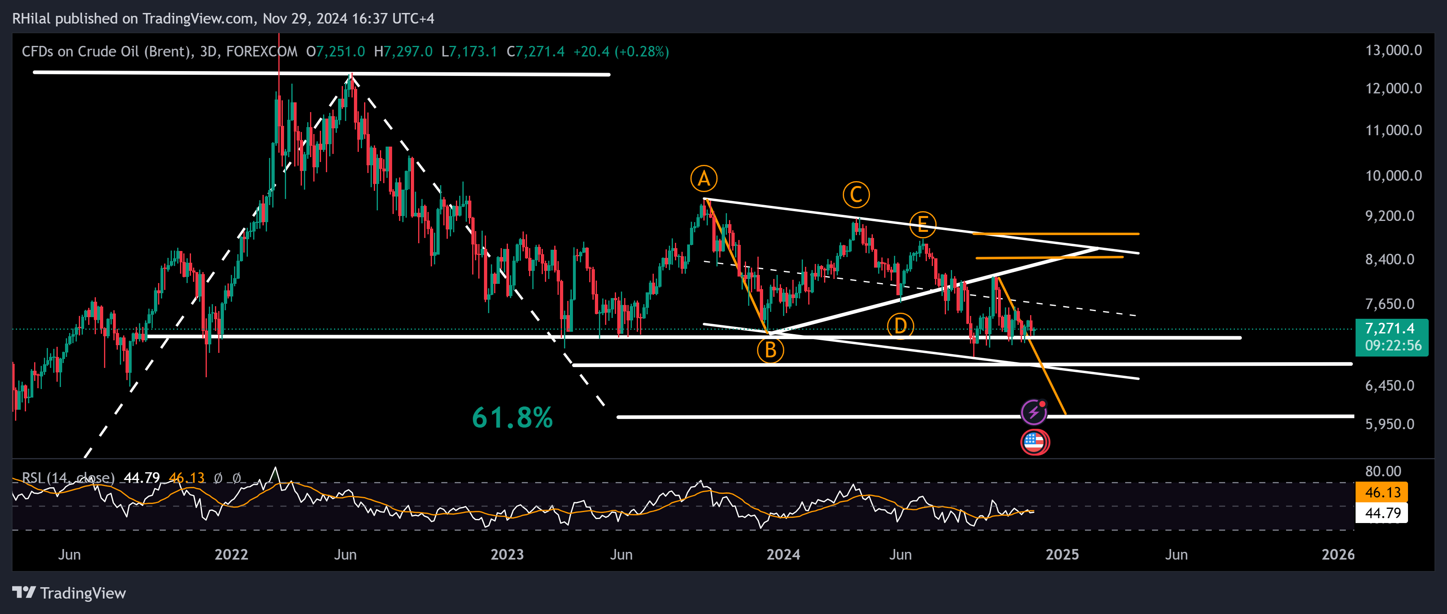Click the 6,450.0 price axis label
This screenshot has width=1447, height=614.
(x=1390, y=385)
